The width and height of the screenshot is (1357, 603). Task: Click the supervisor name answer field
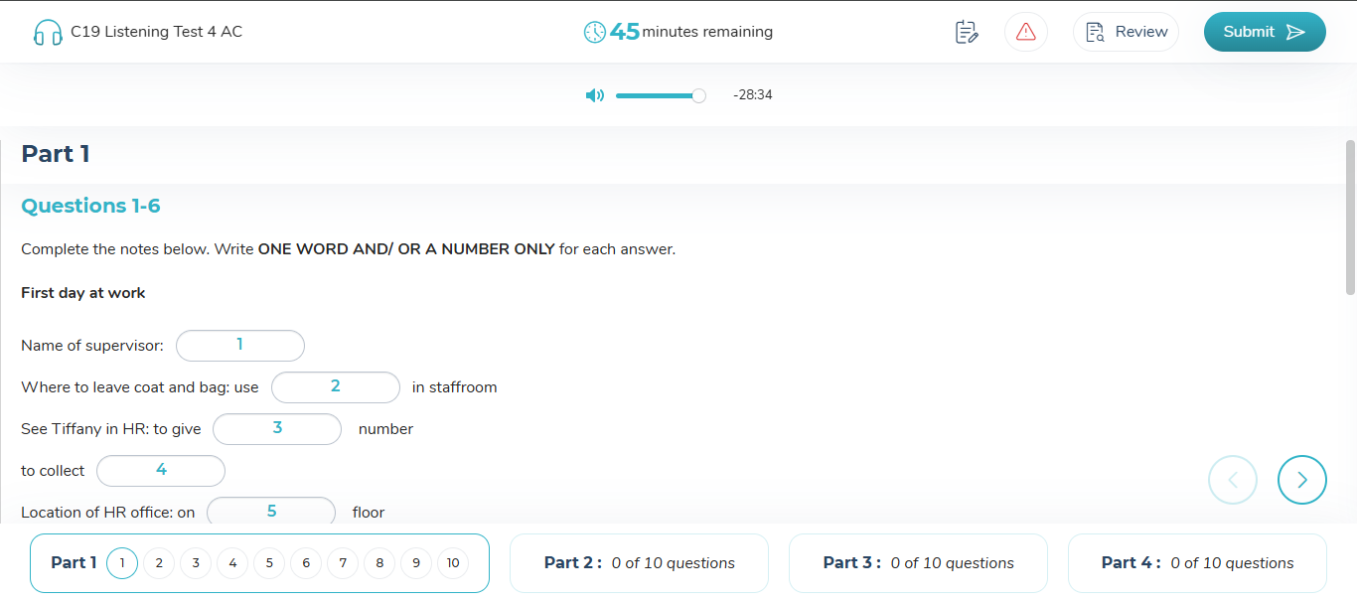coord(240,346)
